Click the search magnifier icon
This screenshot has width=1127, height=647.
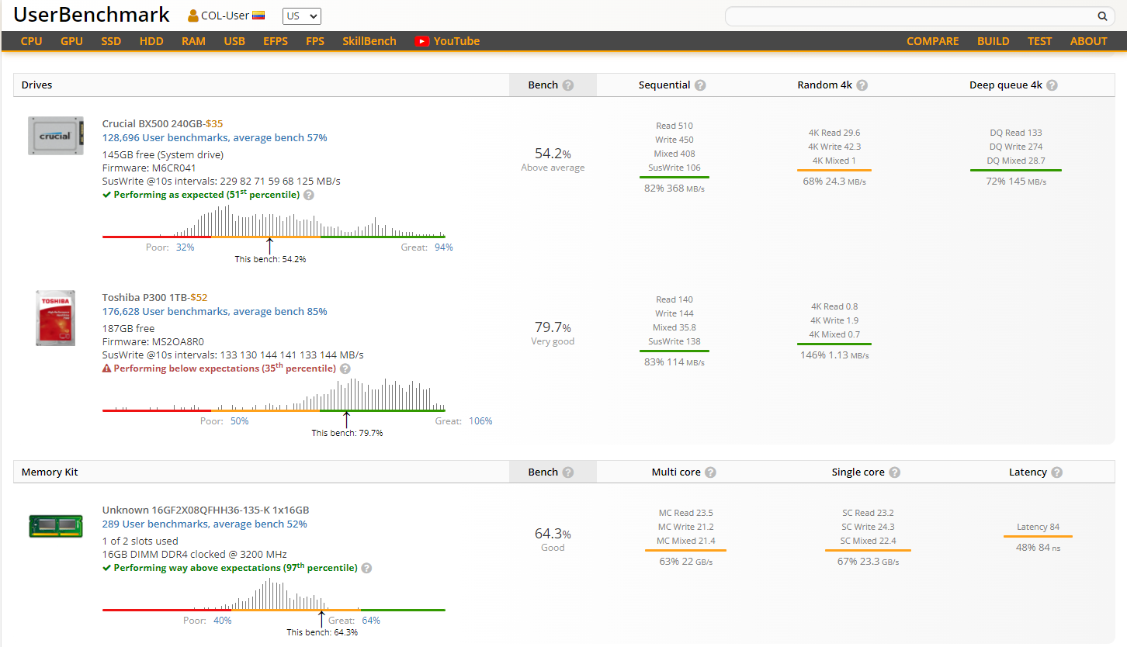coord(1102,16)
